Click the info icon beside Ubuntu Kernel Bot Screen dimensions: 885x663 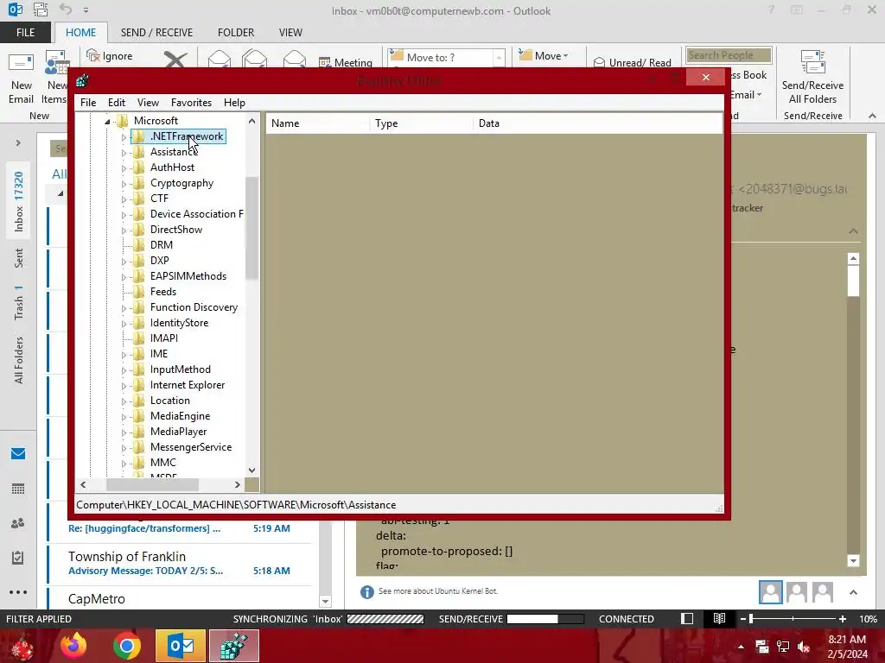(366, 591)
